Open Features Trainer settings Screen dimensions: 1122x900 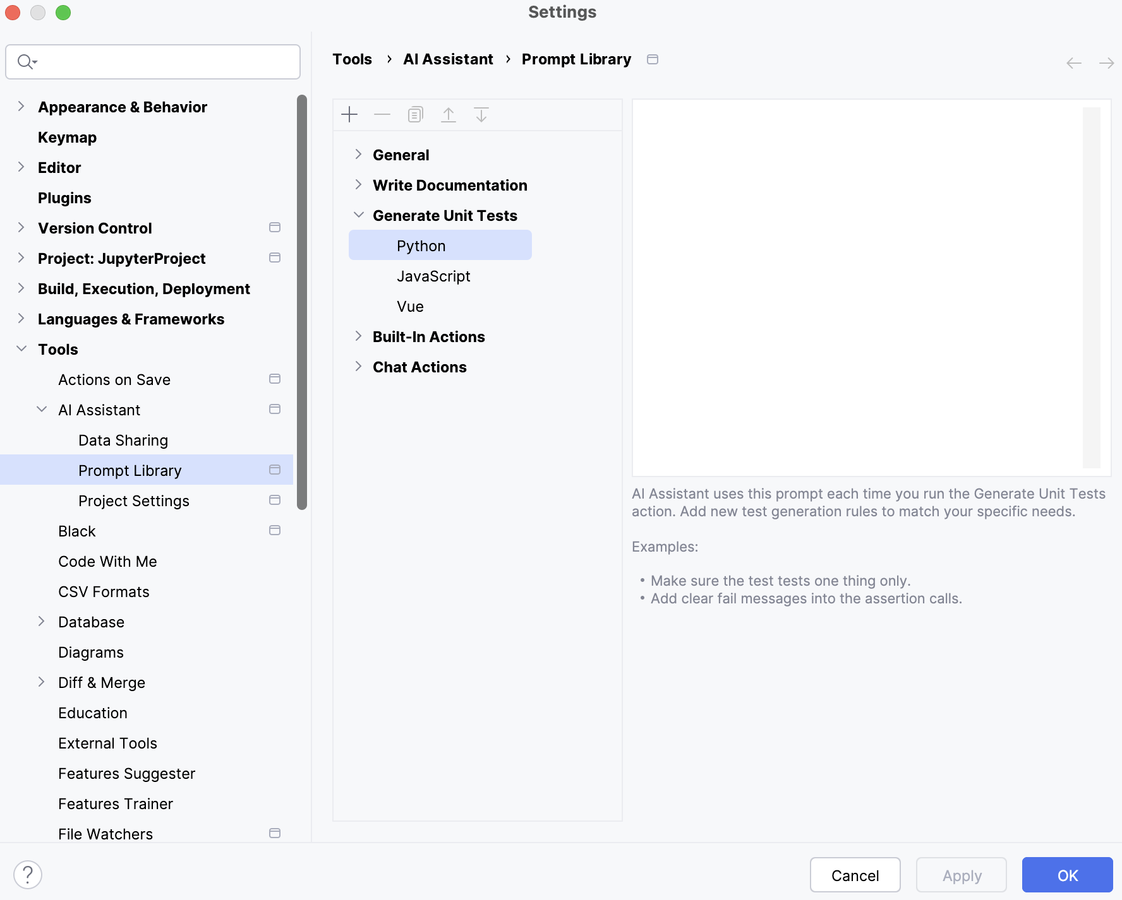[x=116, y=804]
